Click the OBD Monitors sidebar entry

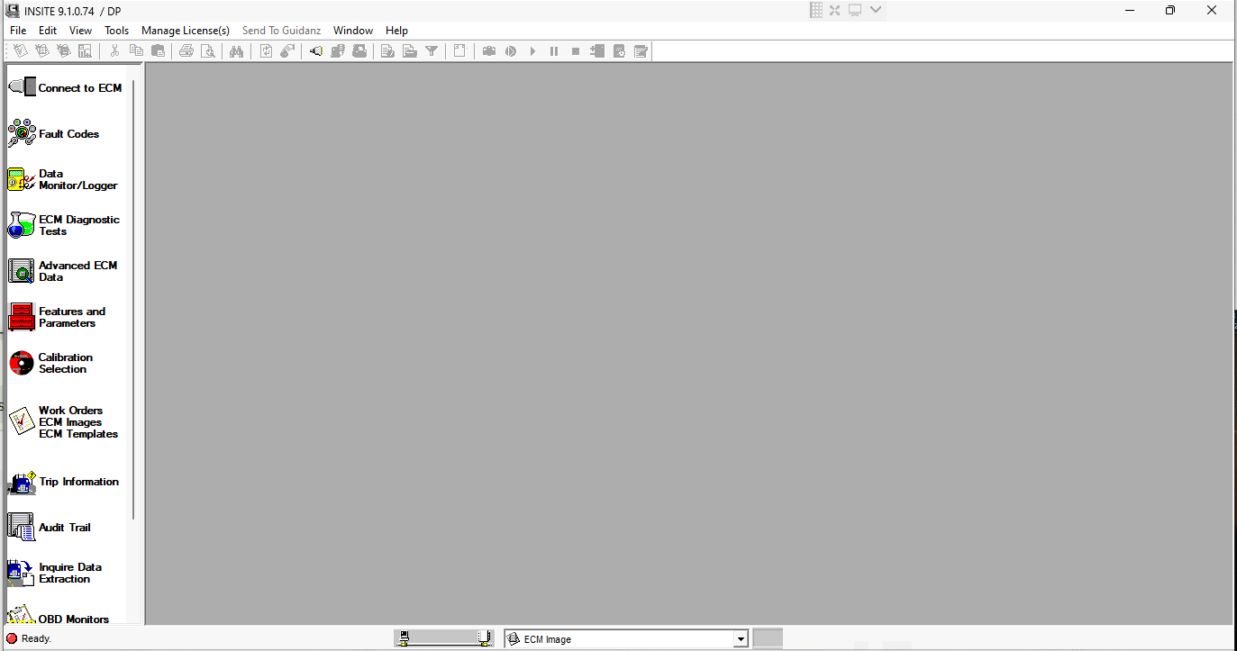click(x=73, y=619)
